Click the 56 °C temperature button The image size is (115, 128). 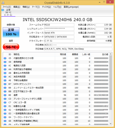[11, 47]
